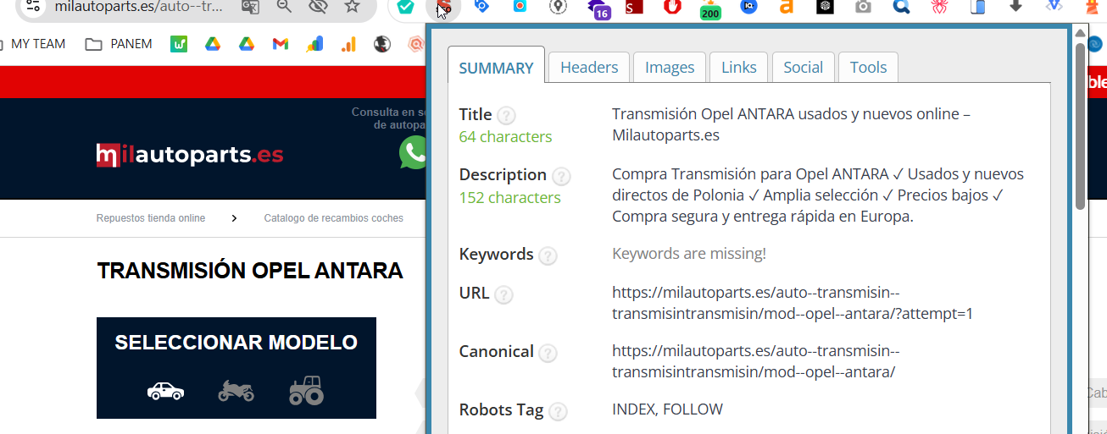Select the motorcycle icon under Seleccionar Modelo
The image size is (1107, 434).
click(236, 391)
